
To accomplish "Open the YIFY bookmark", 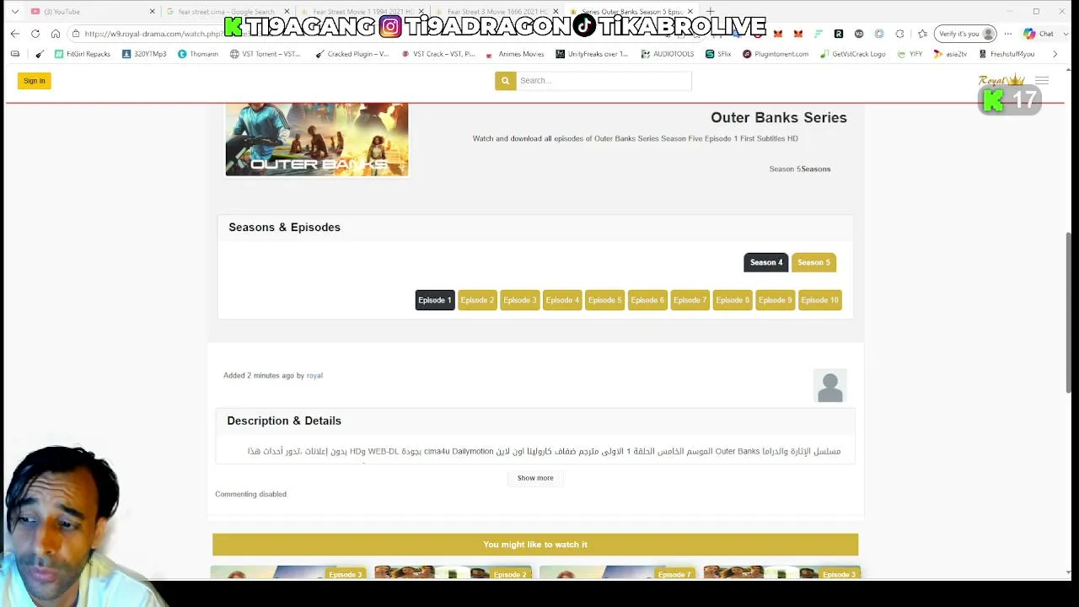I will [909, 54].
